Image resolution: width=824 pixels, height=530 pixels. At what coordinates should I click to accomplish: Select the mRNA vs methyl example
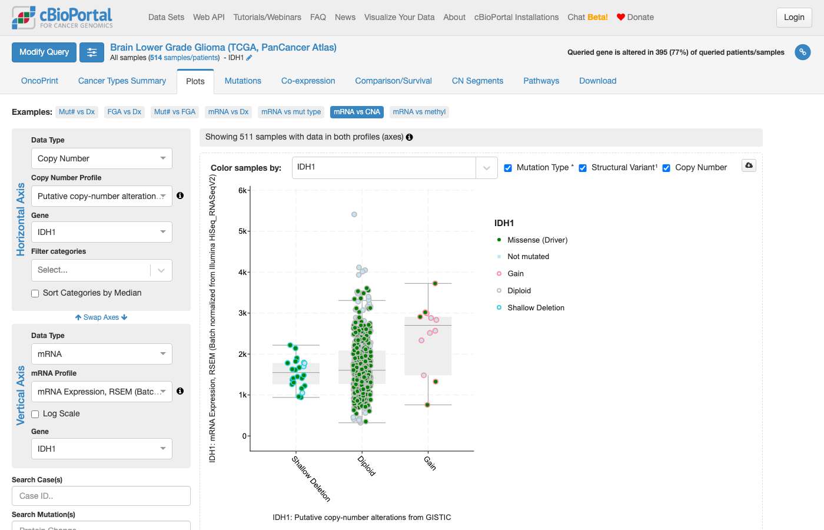coord(419,112)
